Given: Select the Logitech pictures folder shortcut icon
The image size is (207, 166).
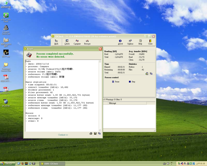Looking at the screenshot, I should click(6, 42).
